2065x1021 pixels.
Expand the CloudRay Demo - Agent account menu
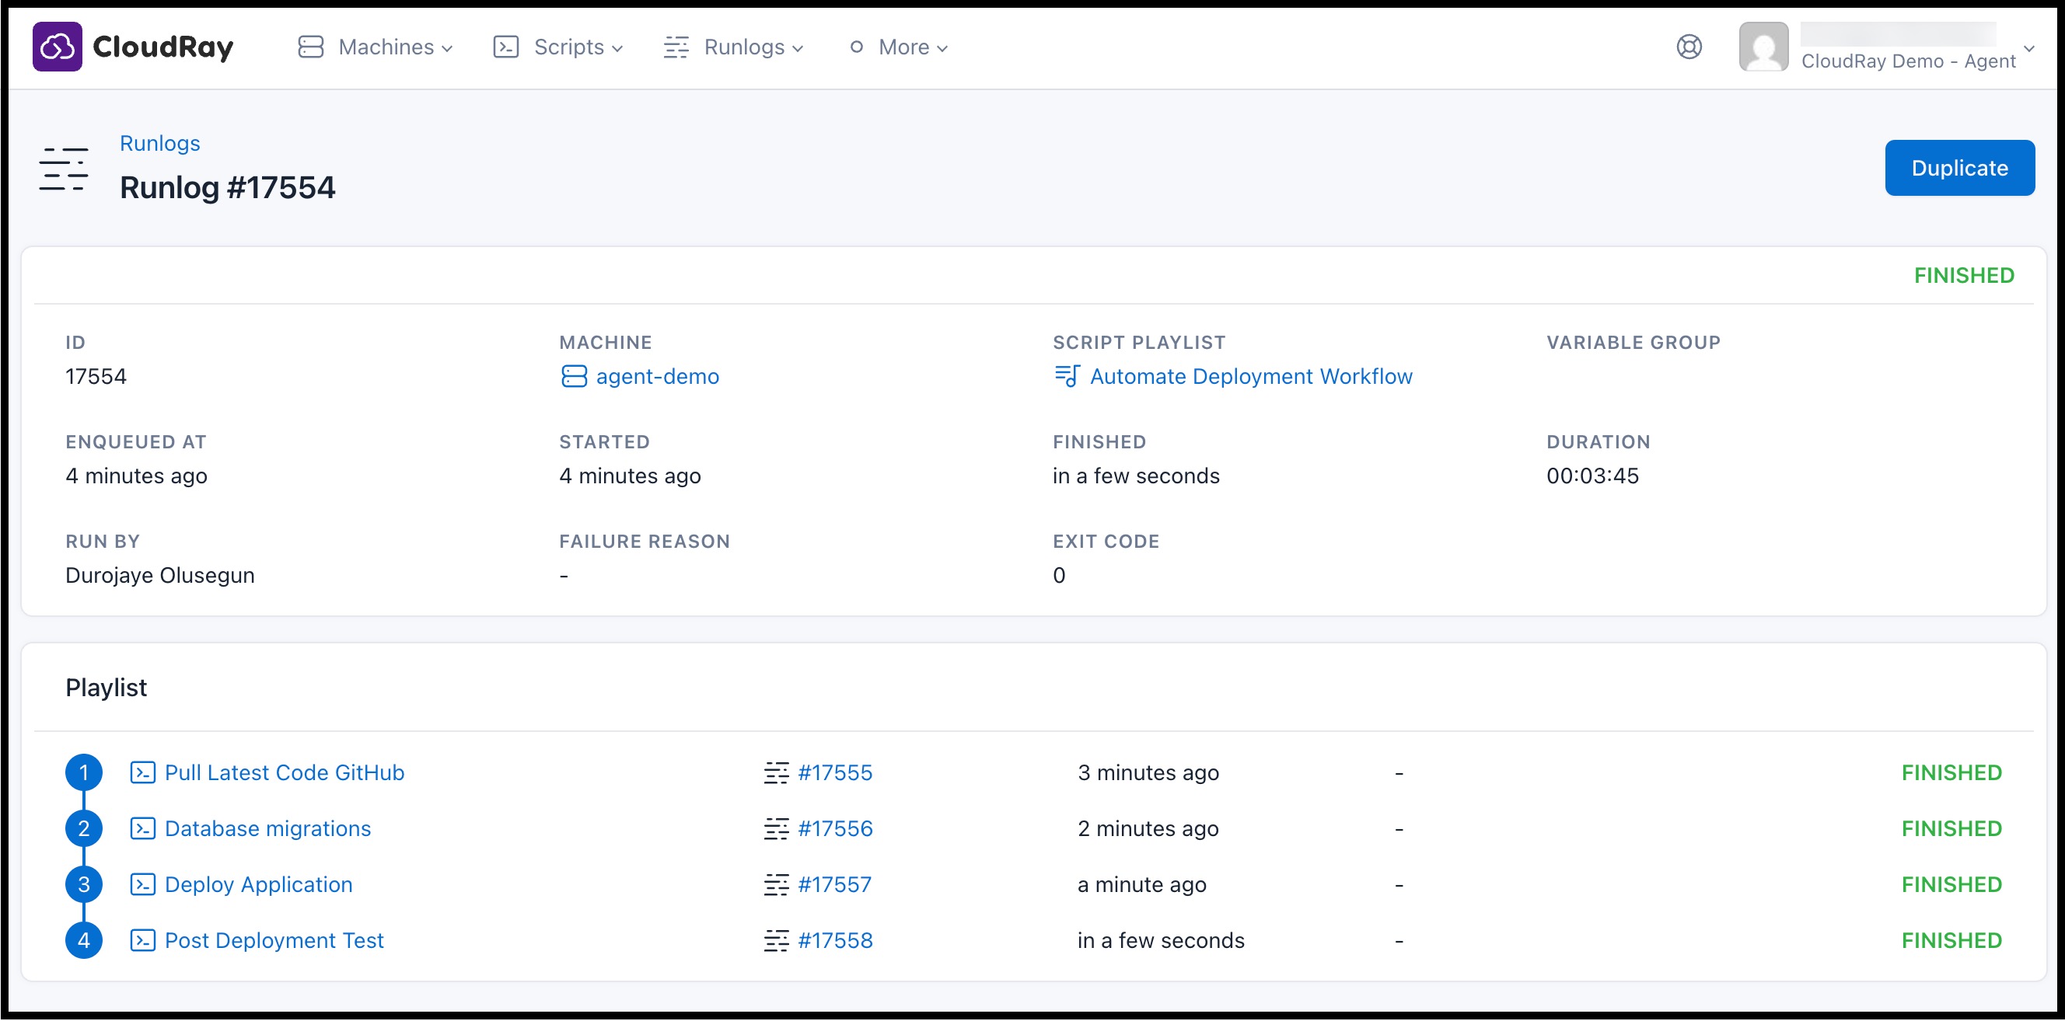tap(1915, 60)
